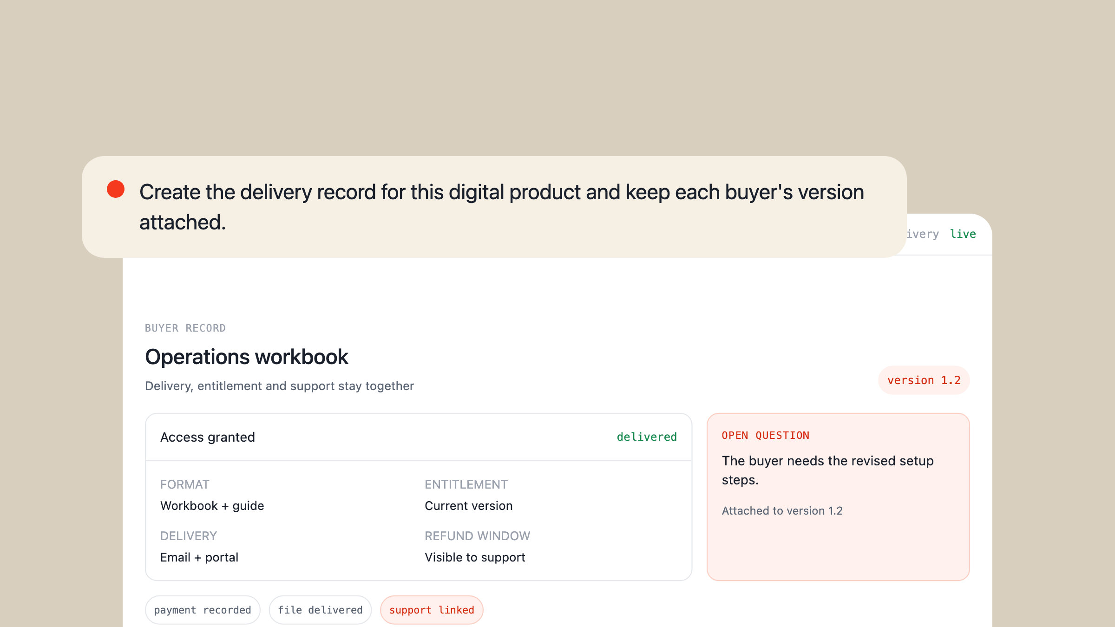Open the Open Question card
Image resolution: width=1115 pixels, height=627 pixels.
(x=838, y=497)
